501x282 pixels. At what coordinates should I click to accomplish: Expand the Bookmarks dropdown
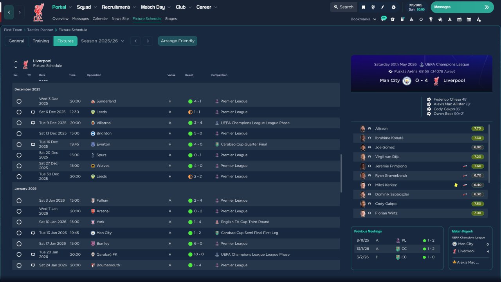click(363, 19)
